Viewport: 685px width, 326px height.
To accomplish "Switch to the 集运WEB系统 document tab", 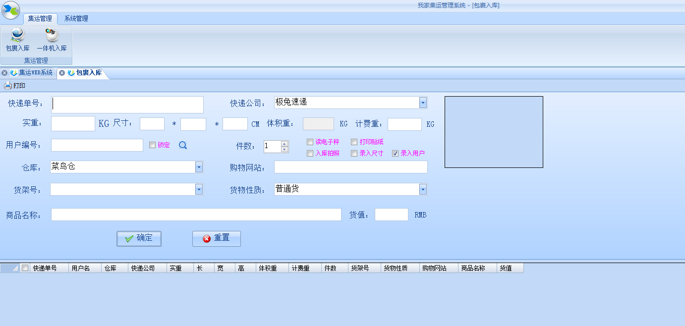I will [x=35, y=73].
